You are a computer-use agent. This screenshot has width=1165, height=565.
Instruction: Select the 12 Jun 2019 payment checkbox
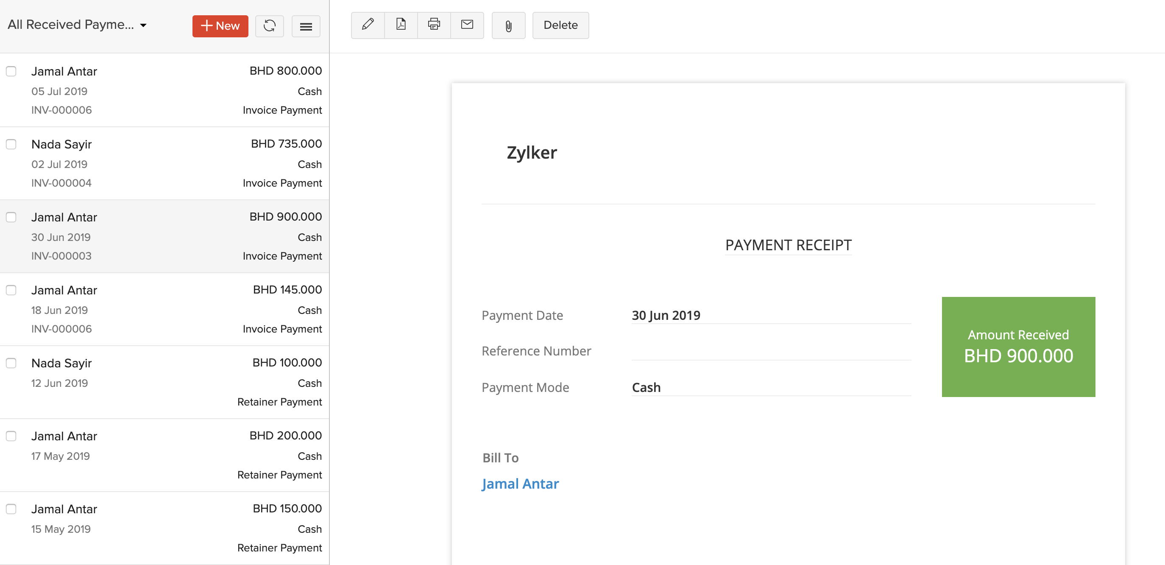(11, 363)
